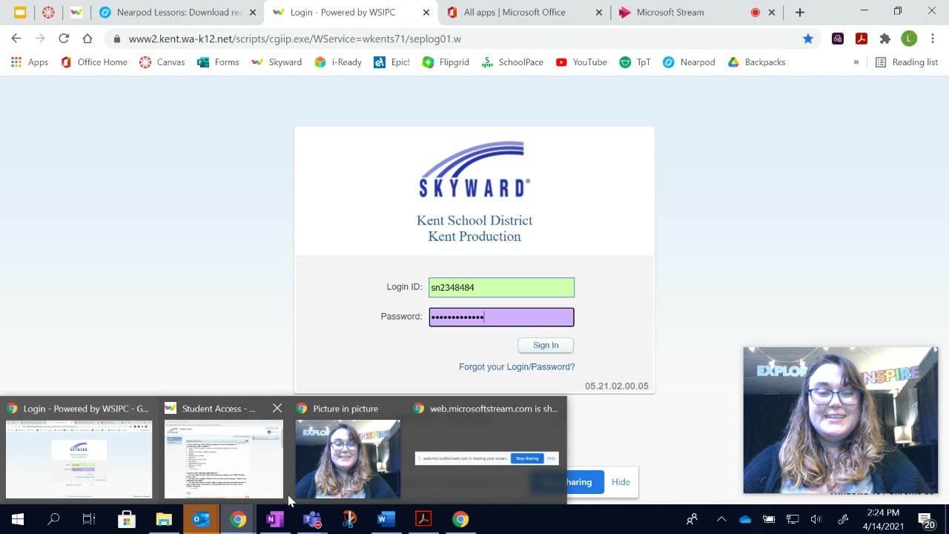
Task: Select the pinned Skyward tab
Action: 76,13
